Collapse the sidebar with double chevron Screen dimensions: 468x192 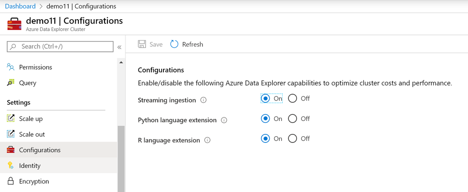pos(120,47)
